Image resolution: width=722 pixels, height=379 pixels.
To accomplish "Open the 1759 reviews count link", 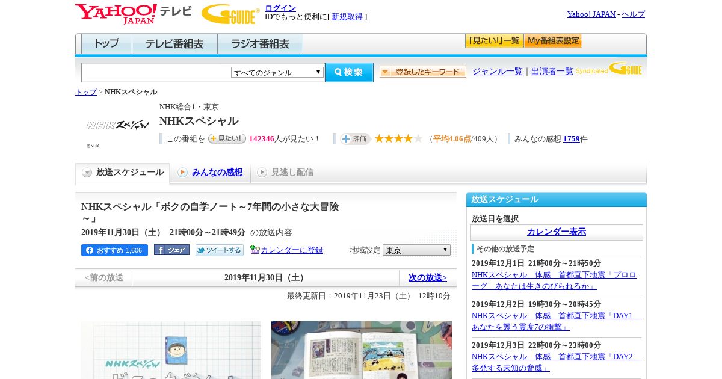I will click(572, 138).
